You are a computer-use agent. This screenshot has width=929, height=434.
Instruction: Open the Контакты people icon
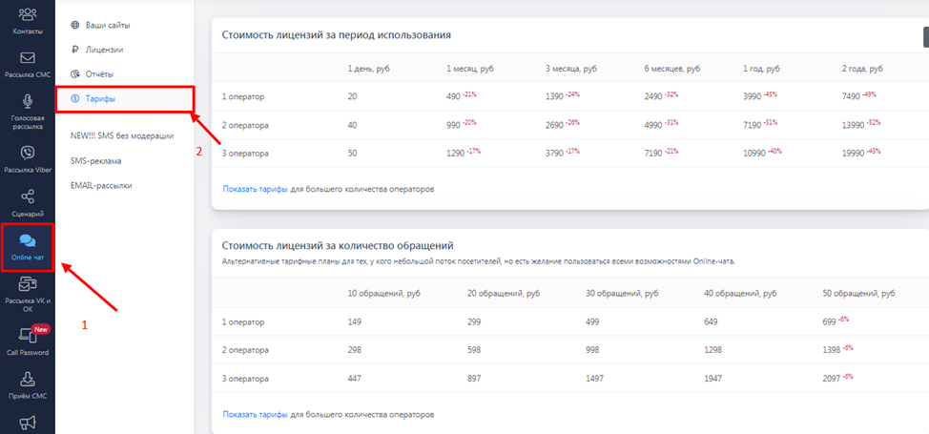[28, 13]
